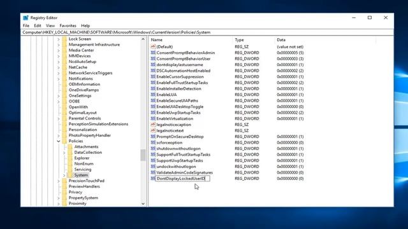
Task: Click the PromptOnSecureDesktop DWORD icon
Action: tap(153, 136)
